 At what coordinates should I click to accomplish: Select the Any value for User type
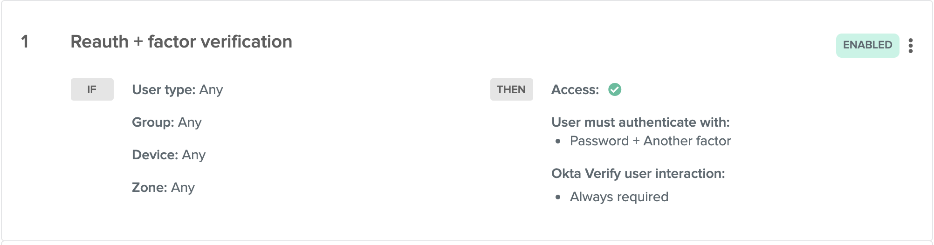[x=211, y=89]
